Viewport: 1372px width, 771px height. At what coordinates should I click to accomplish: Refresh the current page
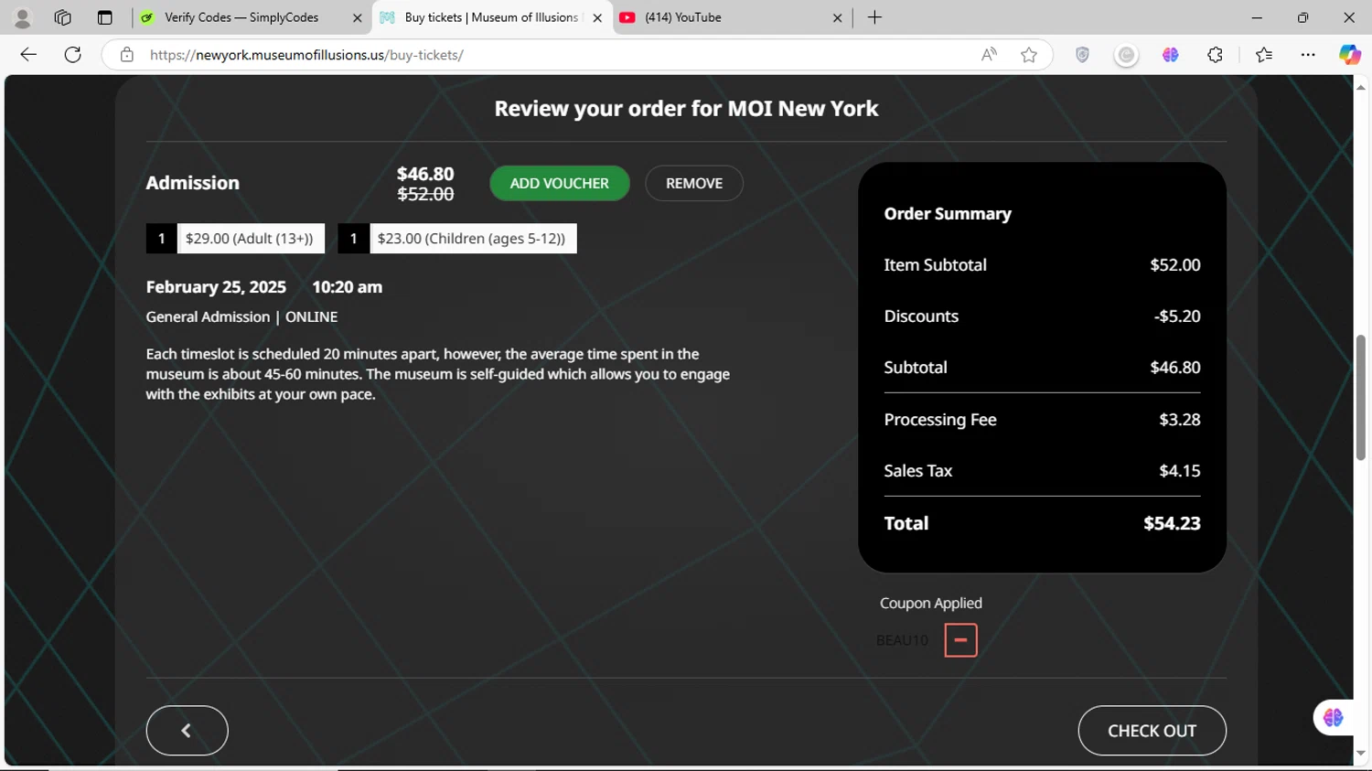coord(73,55)
